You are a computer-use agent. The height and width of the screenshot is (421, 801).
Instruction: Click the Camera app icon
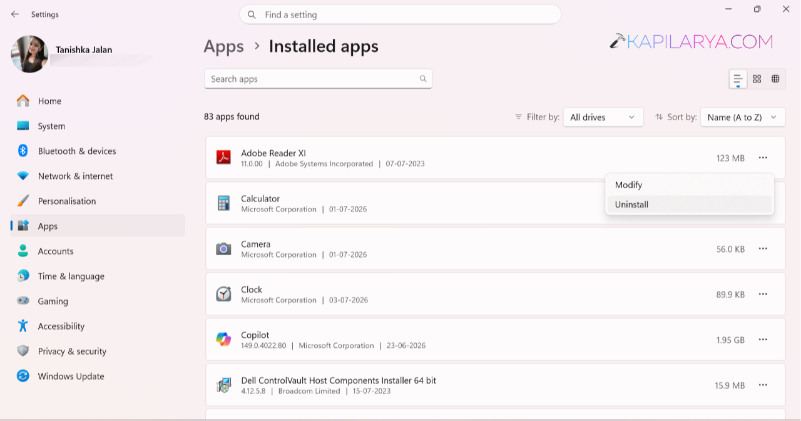coord(223,249)
